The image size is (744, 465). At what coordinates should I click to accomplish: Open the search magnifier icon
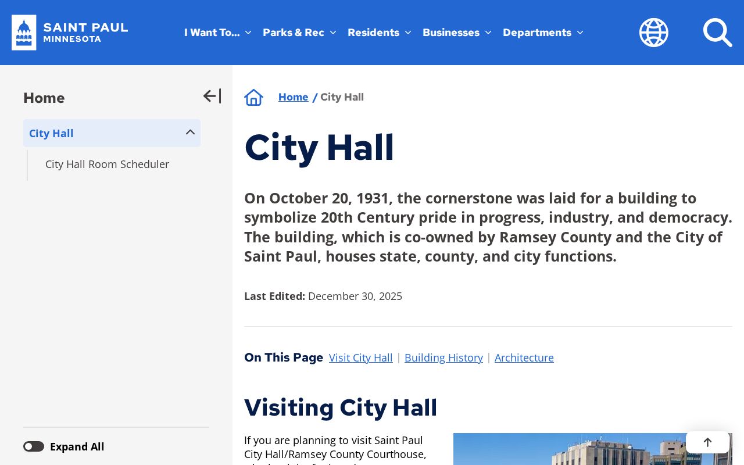(x=717, y=33)
